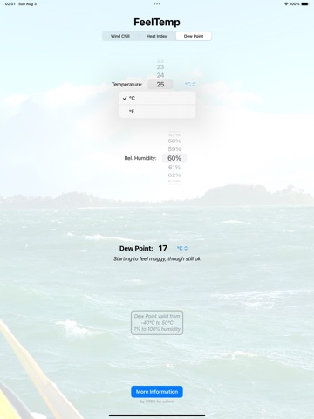
Task: Tap the status bar clock 02:01
Action: [10, 4]
